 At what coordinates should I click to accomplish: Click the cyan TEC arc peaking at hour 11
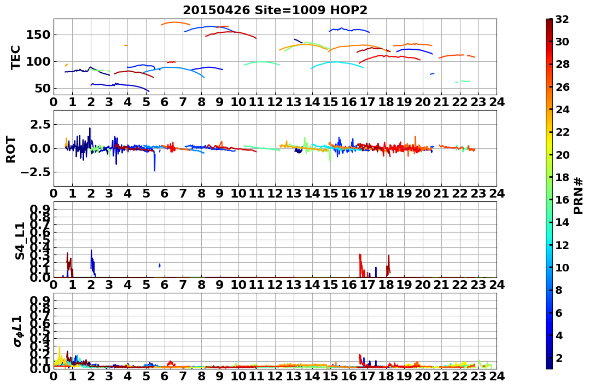[262, 62]
